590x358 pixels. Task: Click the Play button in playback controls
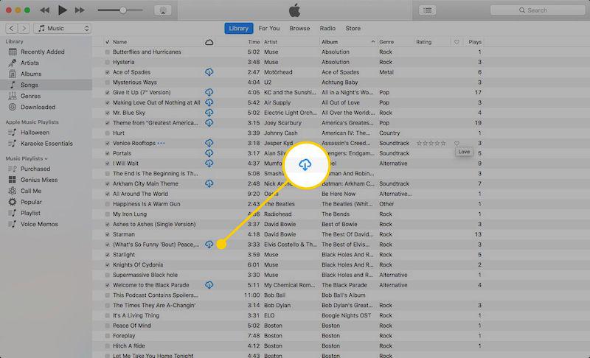pos(62,10)
